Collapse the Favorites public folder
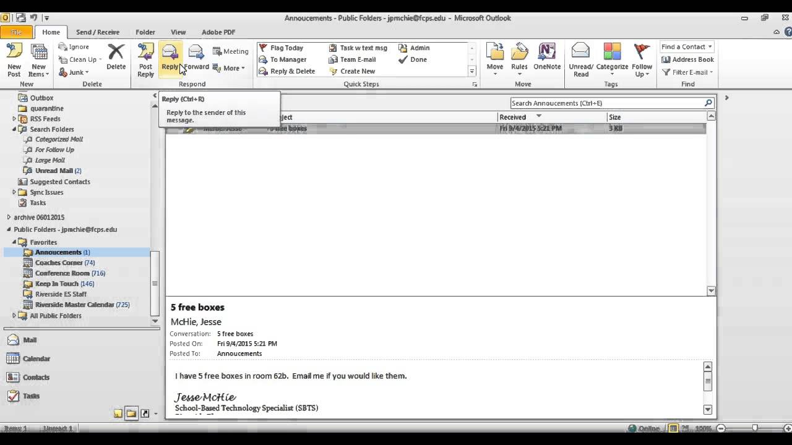This screenshot has width=792, height=445. [14, 242]
